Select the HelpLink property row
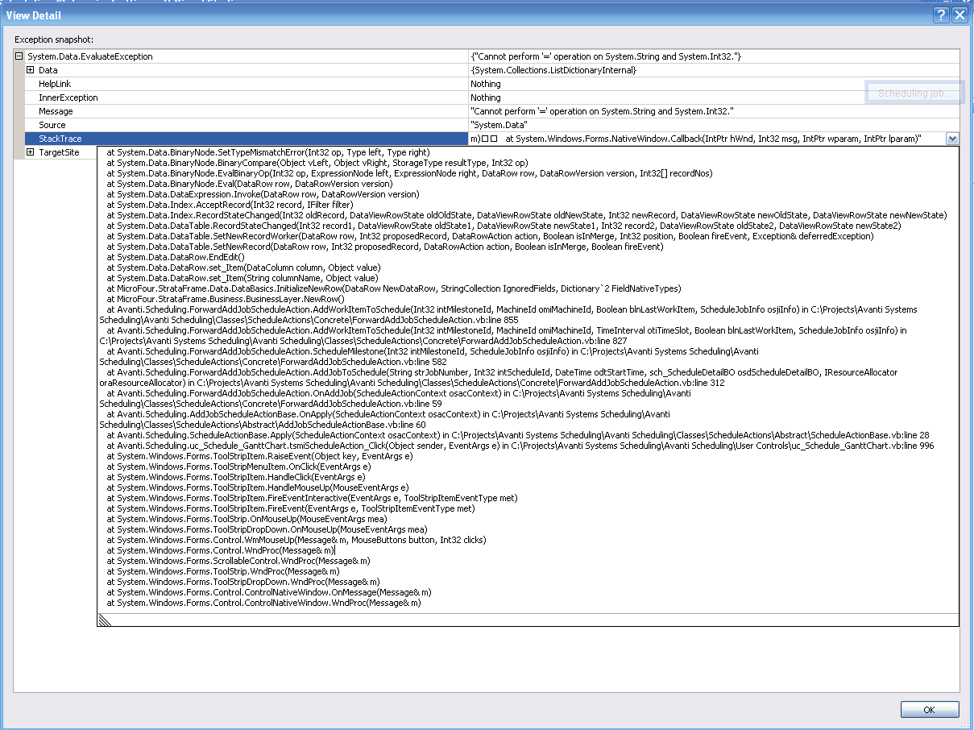974x730 pixels. [x=55, y=84]
